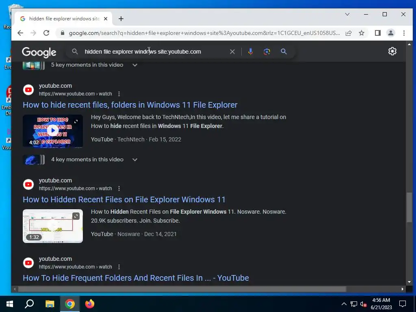Close the 'hidden file explorer windows' tab
Image resolution: width=416 pixels, height=312 pixels.
[x=106, y=19]
